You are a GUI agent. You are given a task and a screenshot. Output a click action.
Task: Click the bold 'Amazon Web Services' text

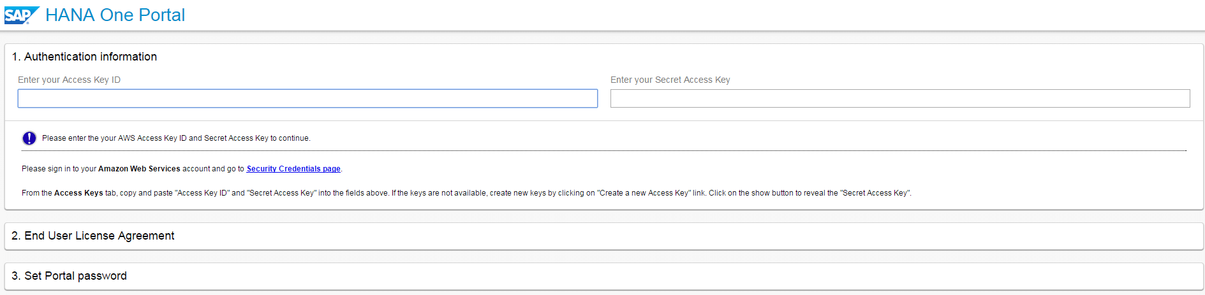[139, 169]
